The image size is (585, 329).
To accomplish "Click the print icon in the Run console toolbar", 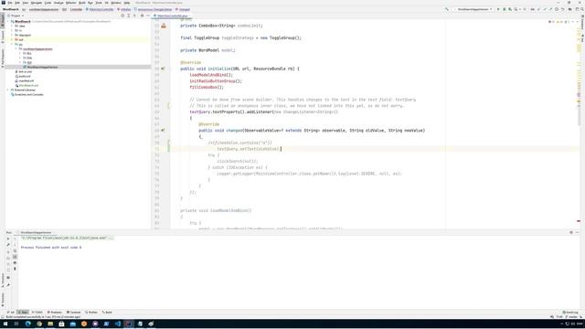I will point(15,262).
